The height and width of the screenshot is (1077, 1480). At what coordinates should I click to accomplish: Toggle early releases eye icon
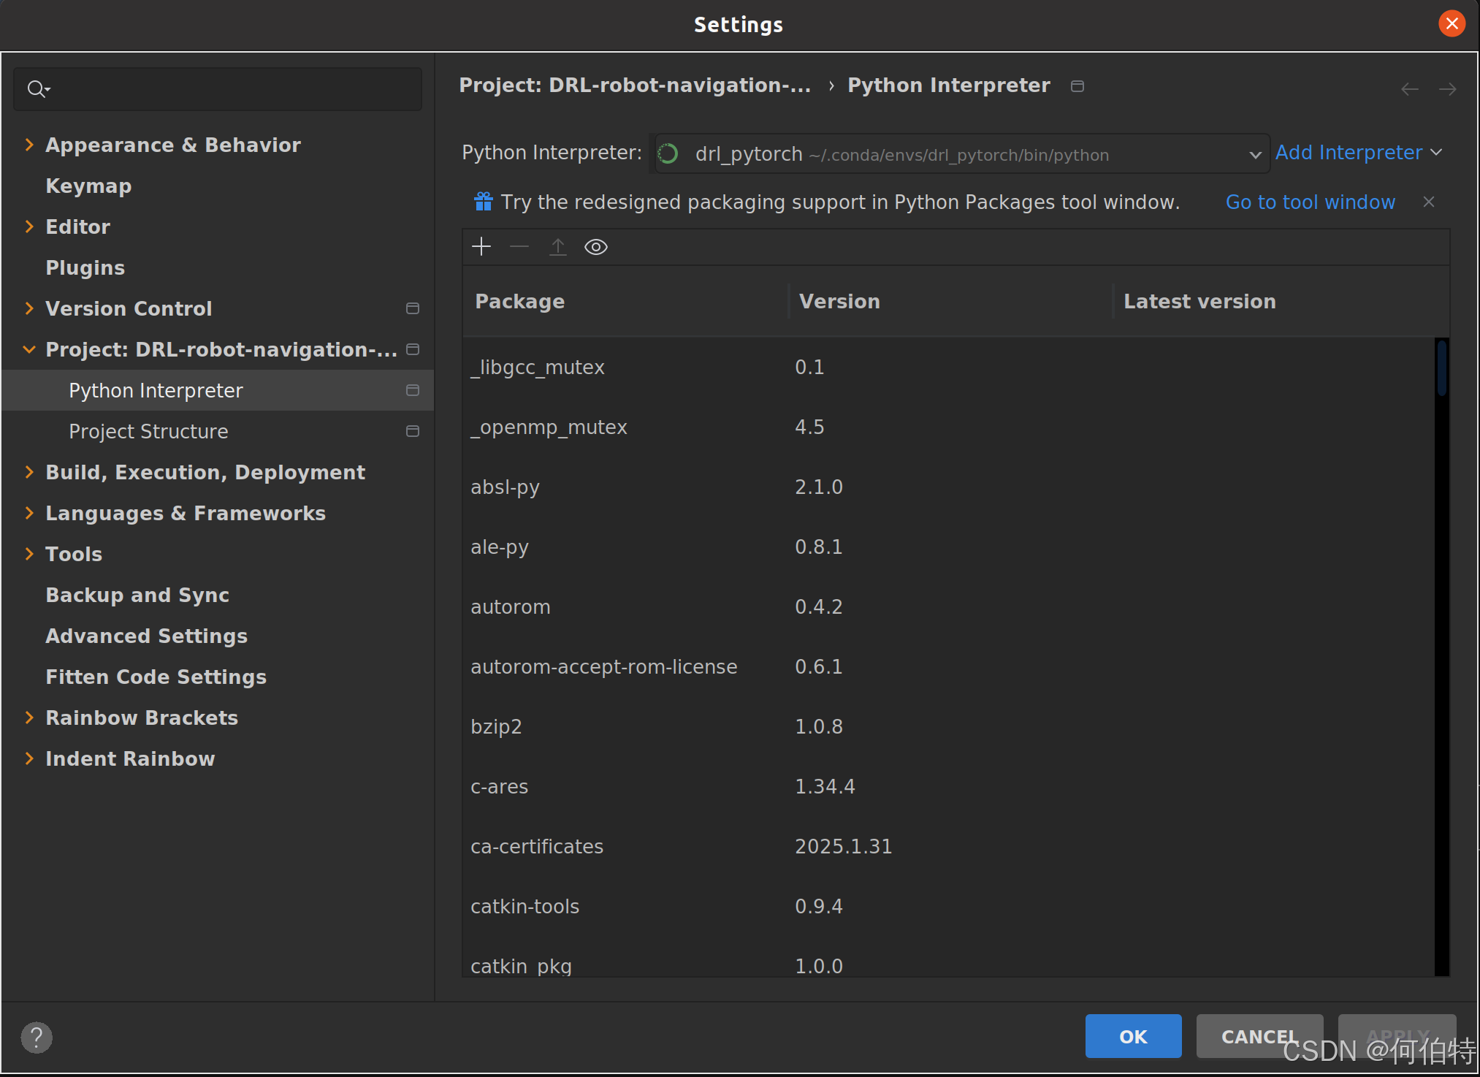(x=596, y=247)
